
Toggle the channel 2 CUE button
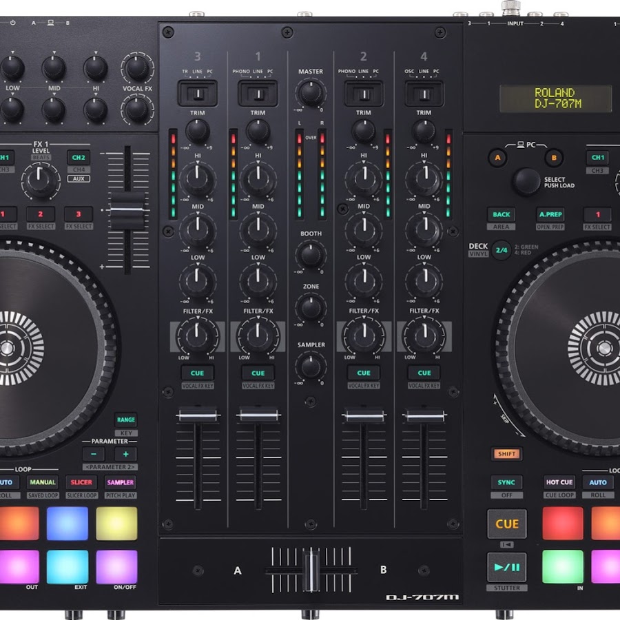pos(363,373)
